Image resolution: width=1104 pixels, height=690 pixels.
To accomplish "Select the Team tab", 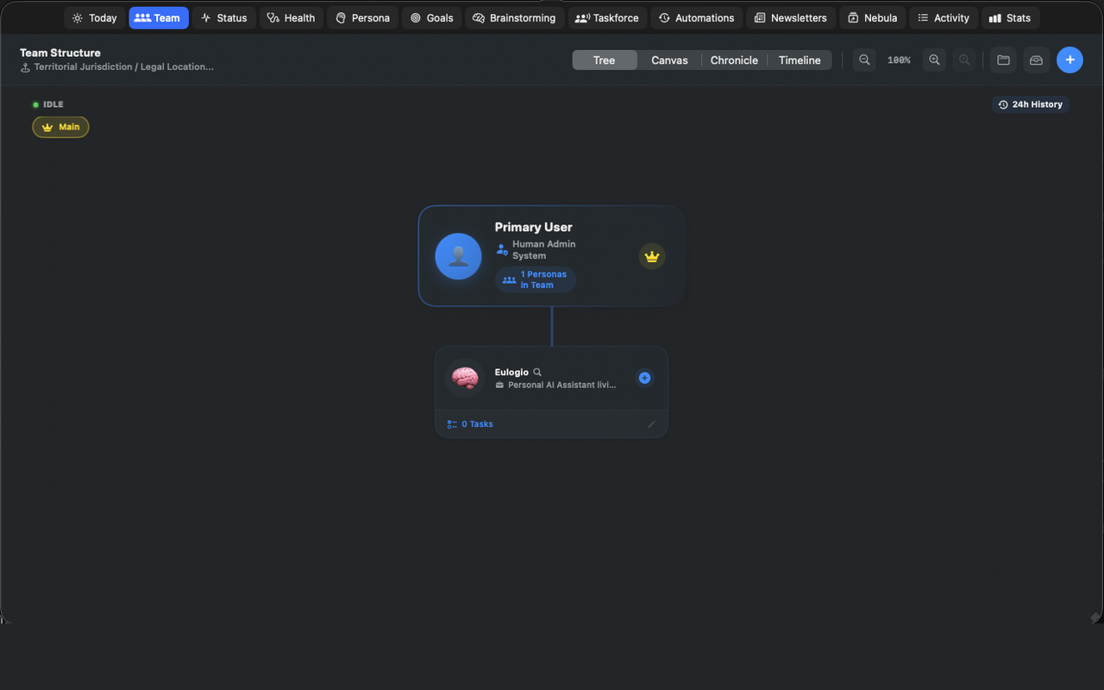I will 159,18.
